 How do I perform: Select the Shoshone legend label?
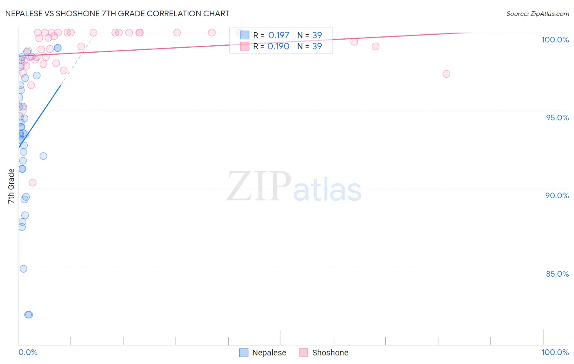pyautogui.click(x=330, y=353)
